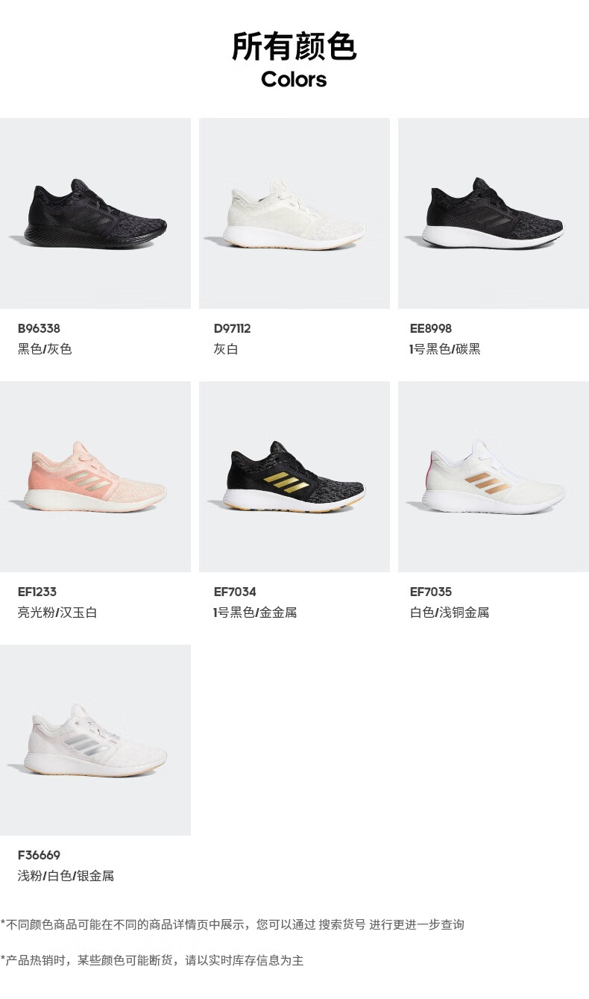589x999 pixels.
Task: Click the D97112 product code text
Action: point(233,328)
